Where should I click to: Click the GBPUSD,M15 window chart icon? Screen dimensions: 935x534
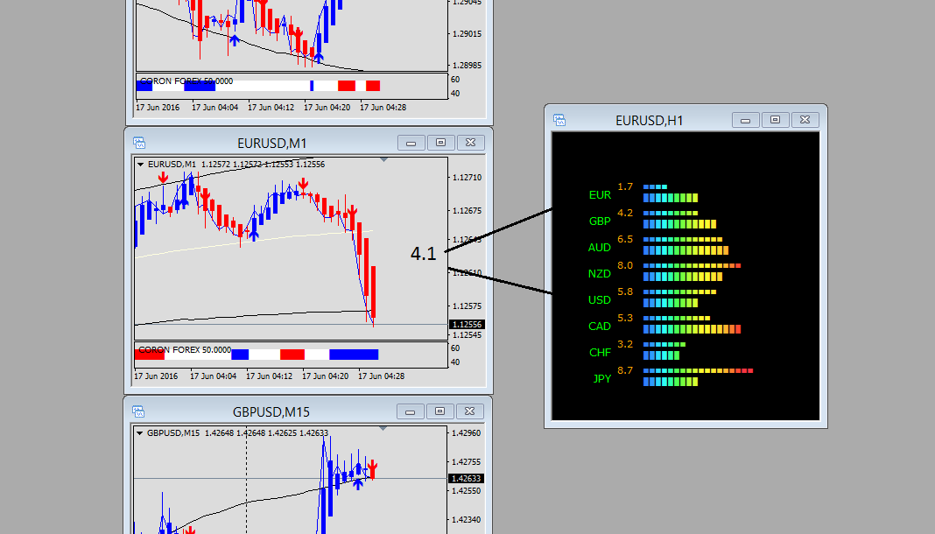[x=138, y=411]
